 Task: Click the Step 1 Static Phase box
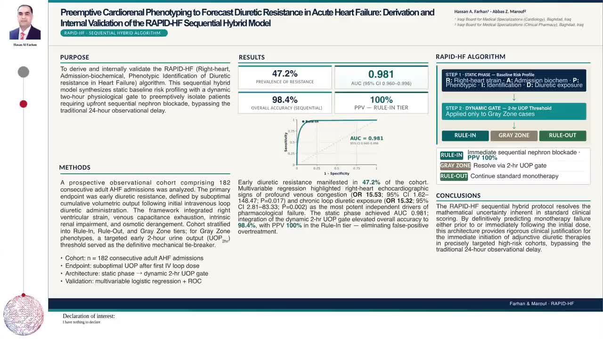(x=514, y=81)
